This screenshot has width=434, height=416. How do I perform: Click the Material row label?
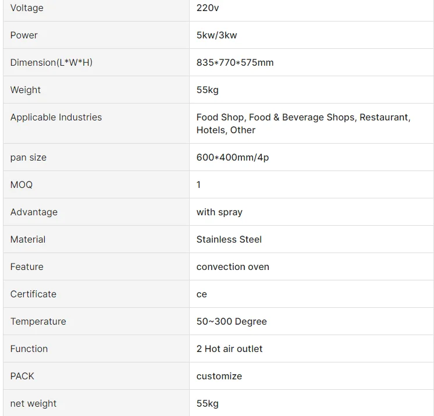(28, 240)
